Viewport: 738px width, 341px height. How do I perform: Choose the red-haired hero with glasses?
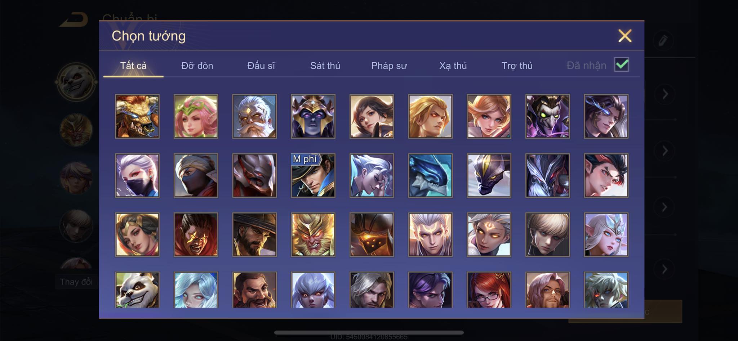coord(489,290)
